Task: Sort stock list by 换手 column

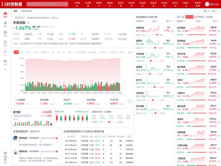Action: coord(169,21)
